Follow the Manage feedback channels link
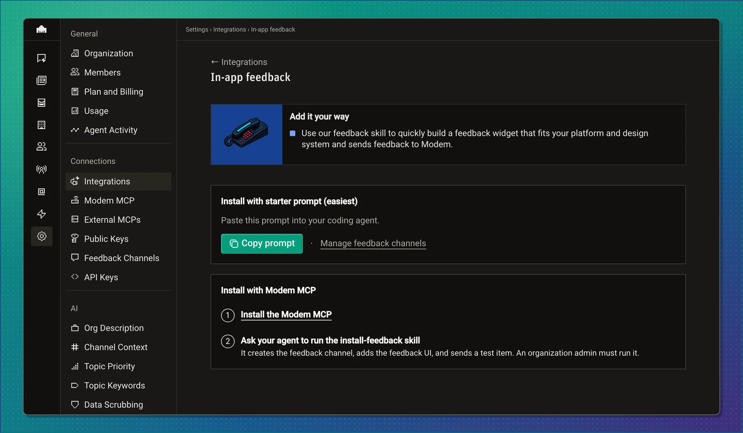This screenshot has width=743, height=433. tap(373, 244)
